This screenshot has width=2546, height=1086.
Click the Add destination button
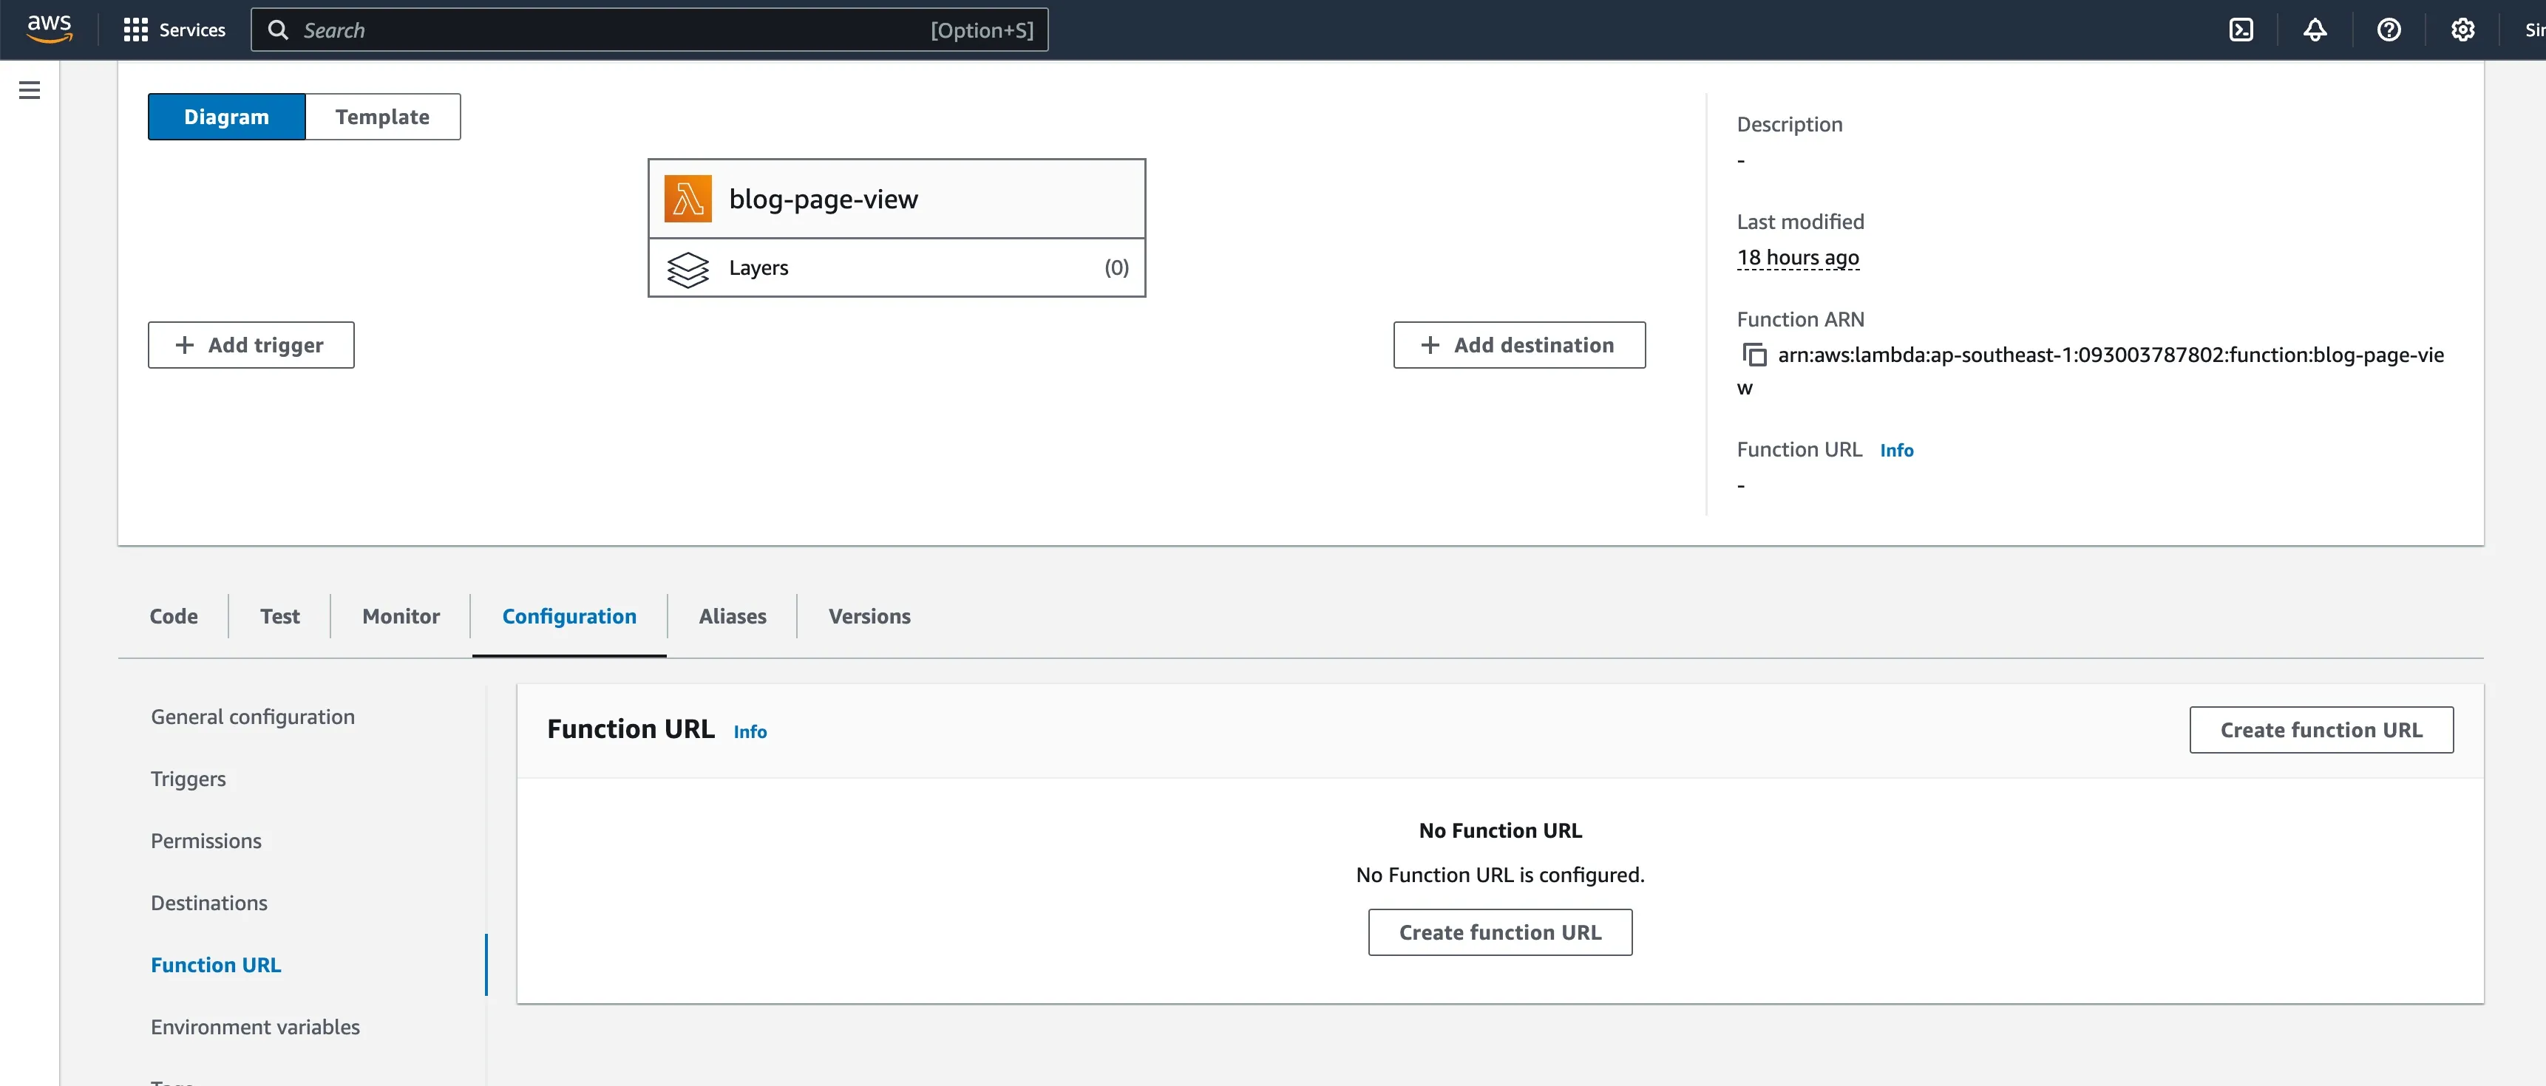[x=1518, y=344]
